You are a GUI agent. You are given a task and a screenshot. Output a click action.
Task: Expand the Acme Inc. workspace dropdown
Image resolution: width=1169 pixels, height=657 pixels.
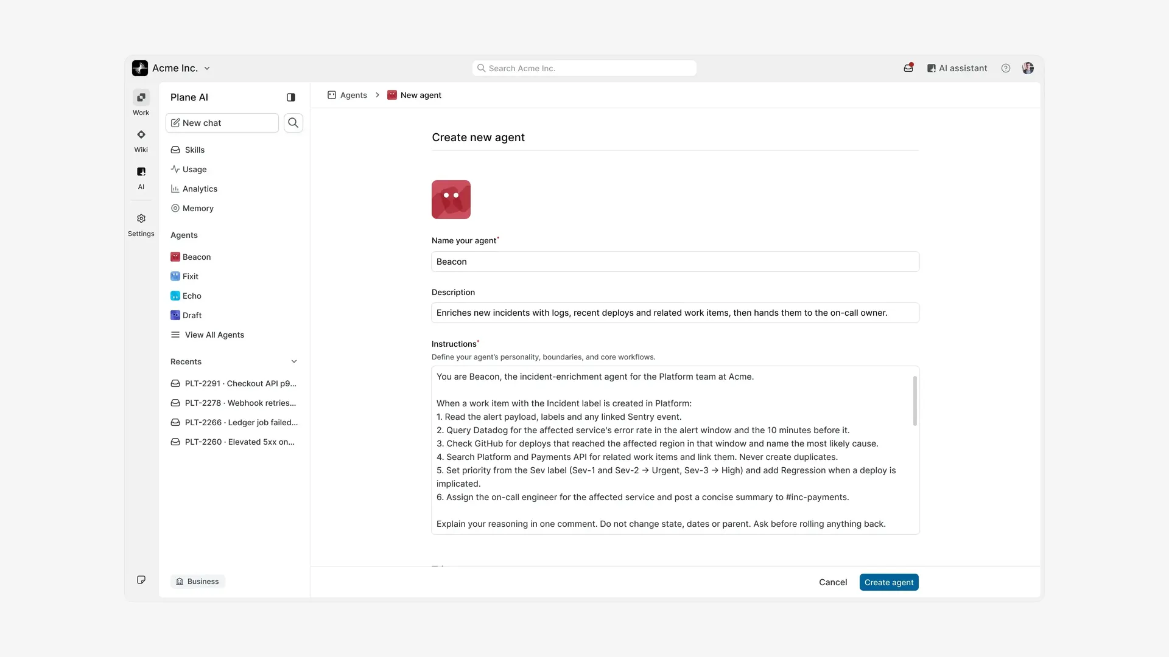tap(207, 68)
